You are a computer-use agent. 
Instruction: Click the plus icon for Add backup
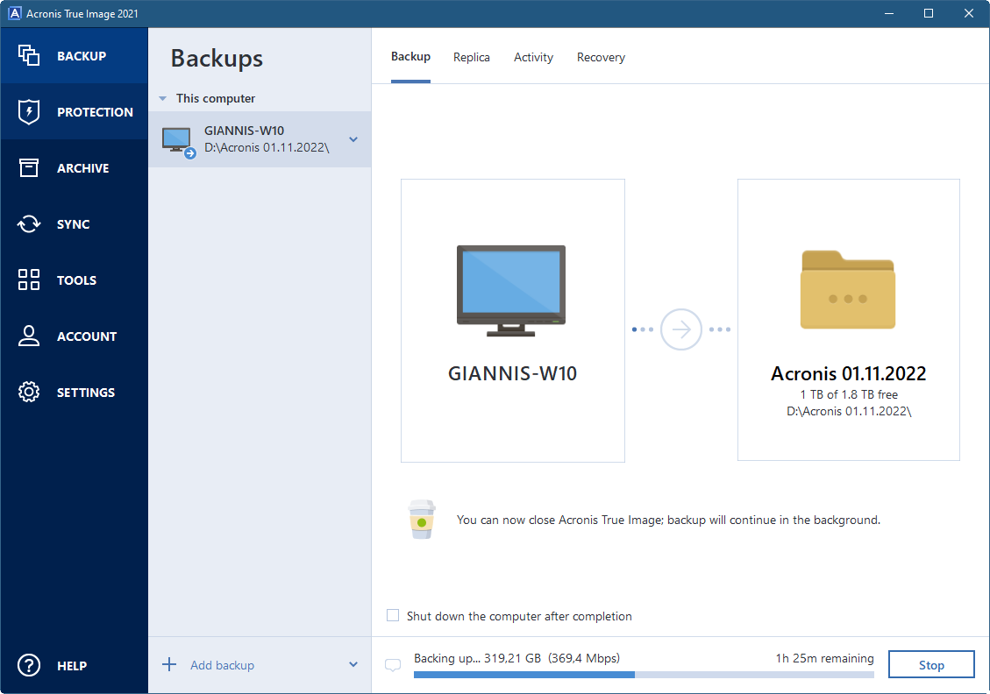click(169, 664)
